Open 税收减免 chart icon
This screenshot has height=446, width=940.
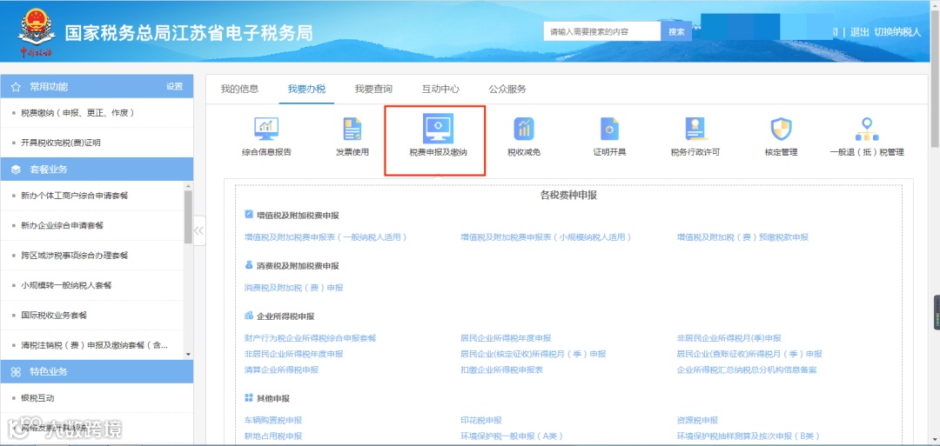(x=524, y=129)
